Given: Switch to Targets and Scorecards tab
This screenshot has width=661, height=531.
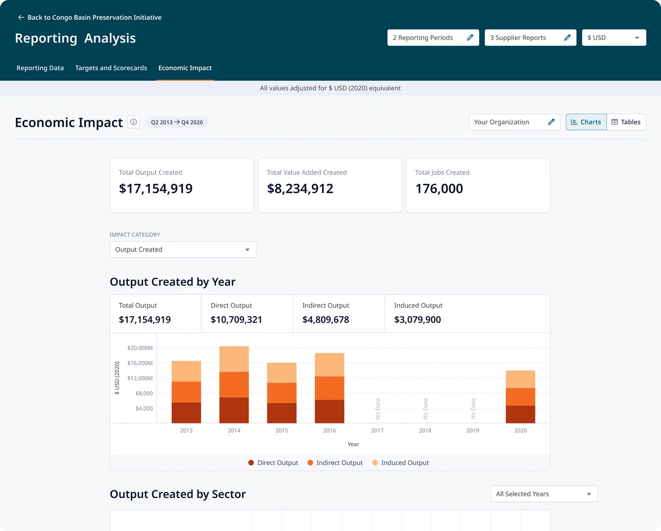Looking at the screenshot, I should tap(111, 68).
